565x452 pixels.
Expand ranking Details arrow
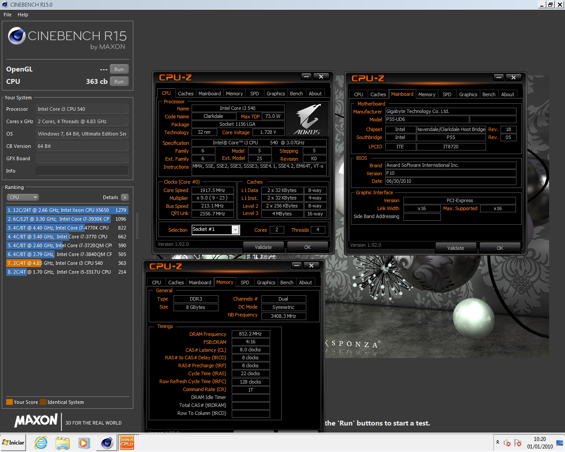point(125,197)
